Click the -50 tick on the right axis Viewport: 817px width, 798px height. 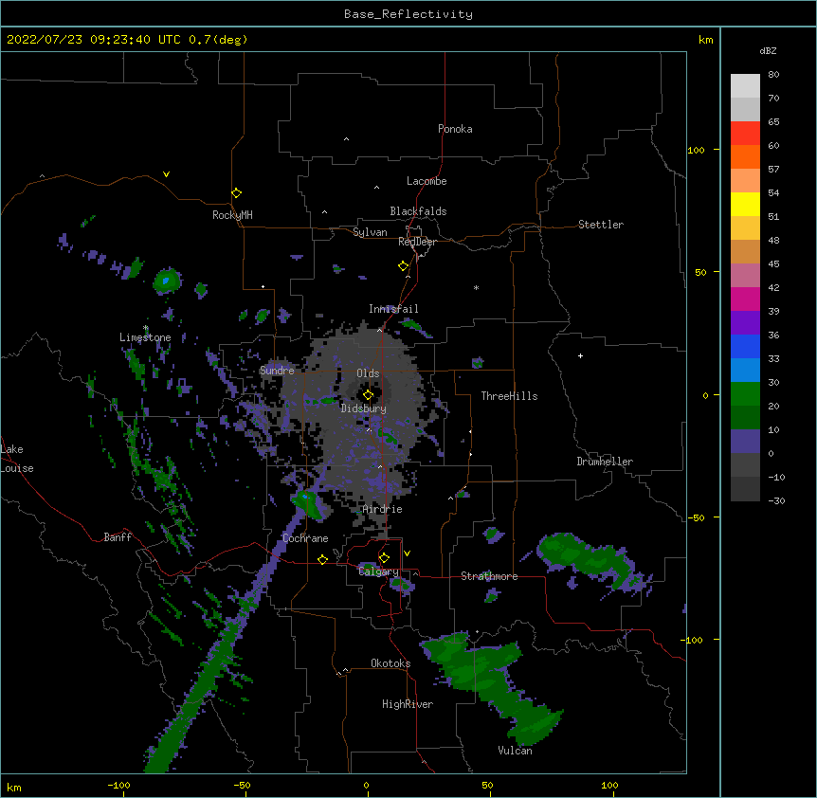click(696, 517)
